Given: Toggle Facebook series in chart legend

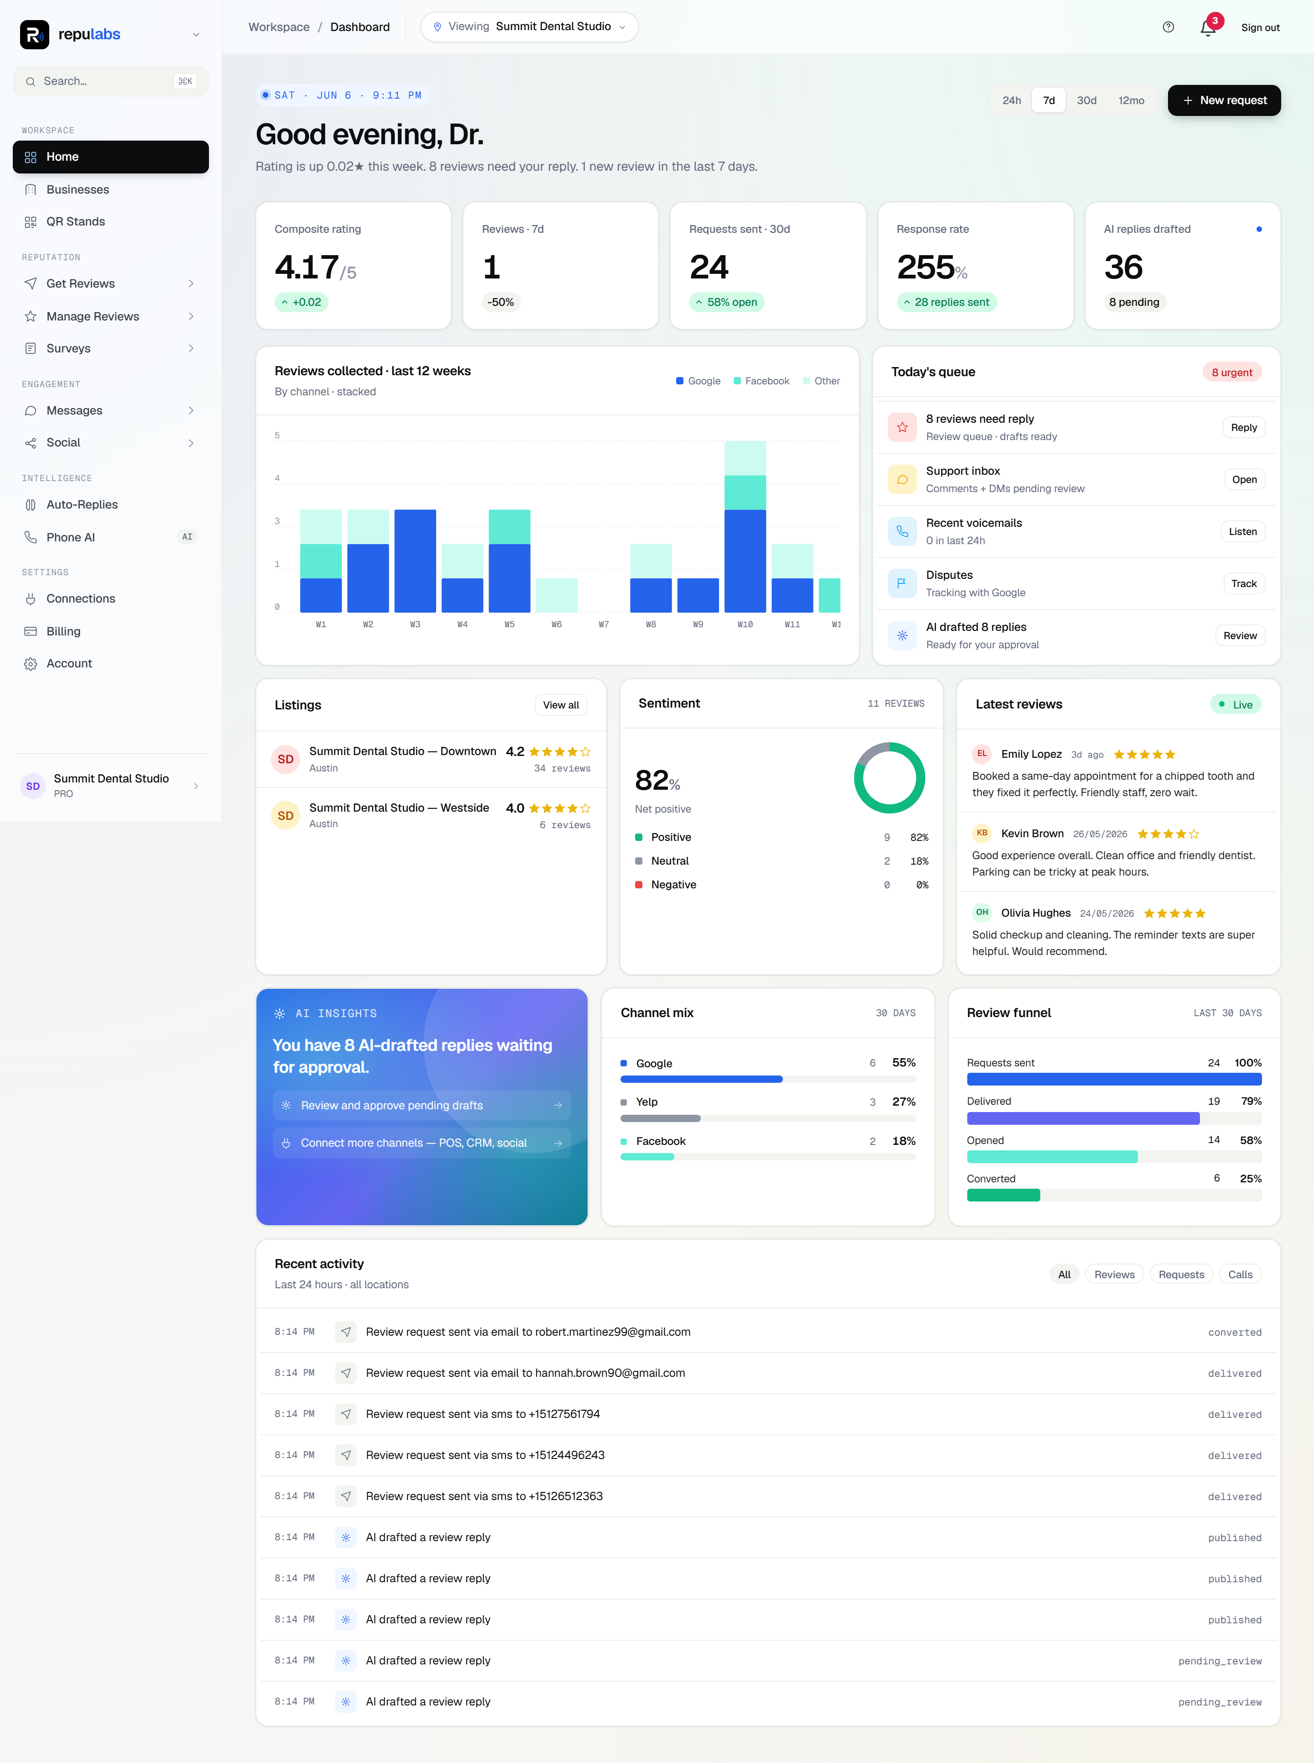Looking at the screenshot, I should (x=761, y=381).
